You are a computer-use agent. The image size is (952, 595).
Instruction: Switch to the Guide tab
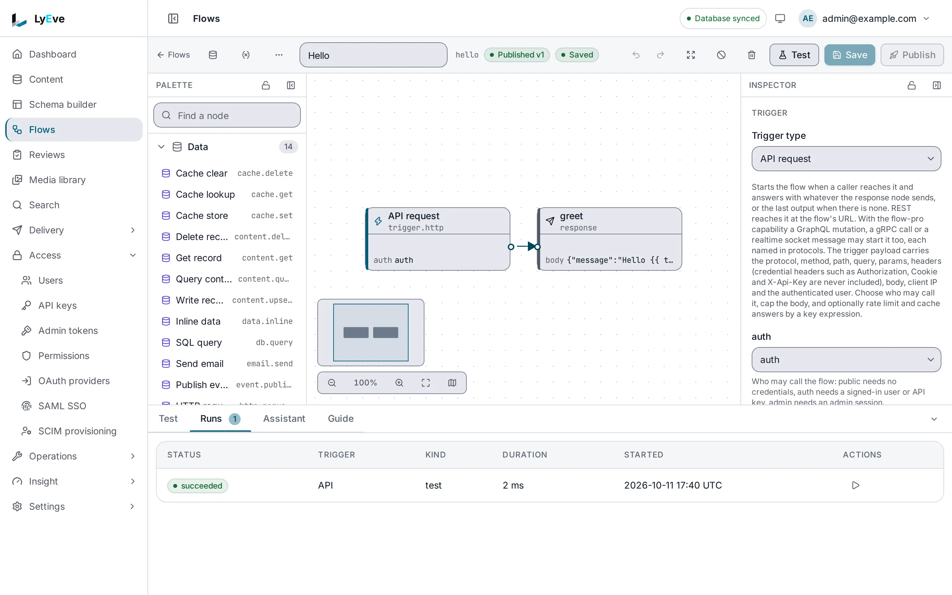(341, 419)
